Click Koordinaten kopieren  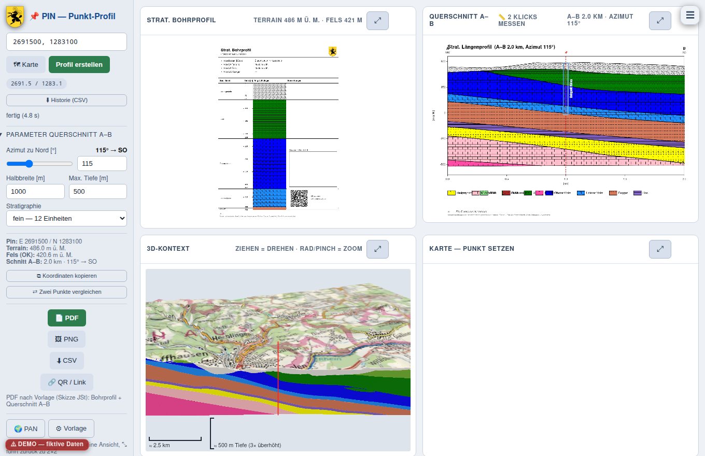(x=66, y=276)
